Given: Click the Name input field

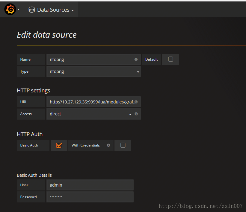Looking at the screenshot, I should [x=94, y=59].
